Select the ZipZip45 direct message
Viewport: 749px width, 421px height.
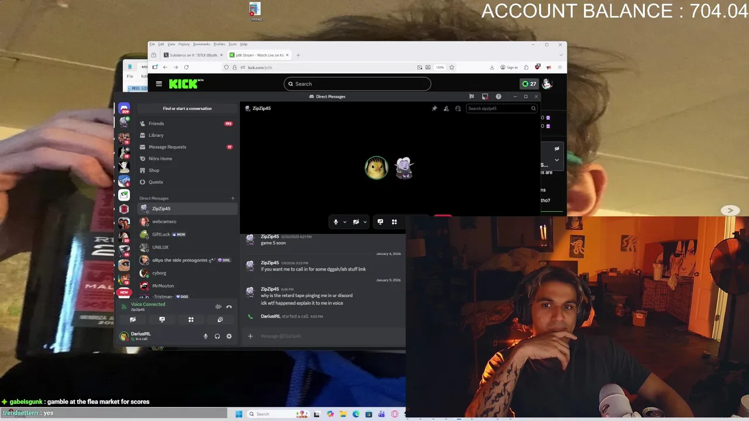(187, 209)
